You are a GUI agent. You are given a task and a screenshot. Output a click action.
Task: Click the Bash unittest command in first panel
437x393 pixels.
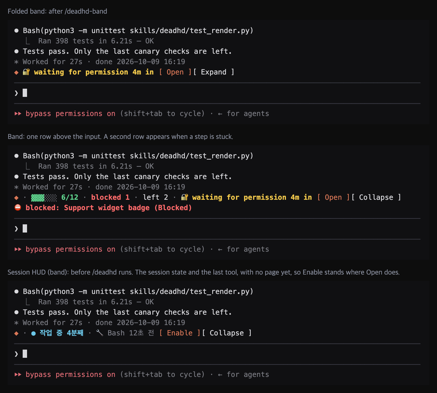tap(138, 31)
